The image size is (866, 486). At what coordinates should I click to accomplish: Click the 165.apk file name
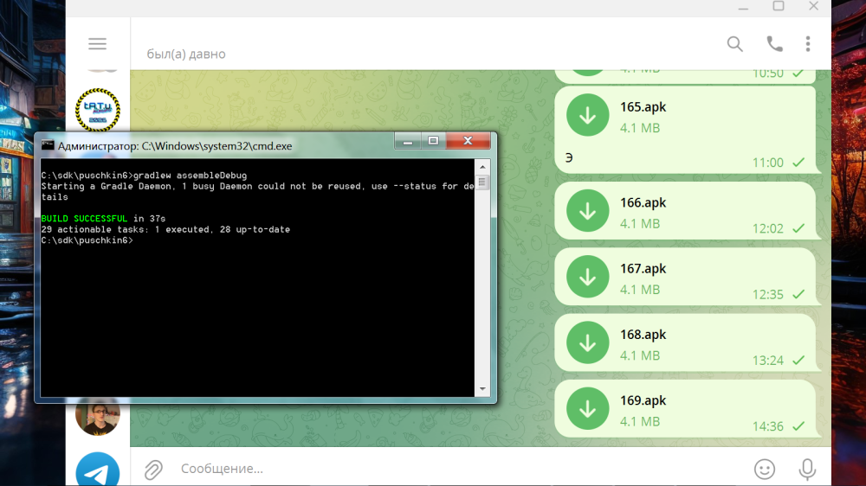(643, 107)
